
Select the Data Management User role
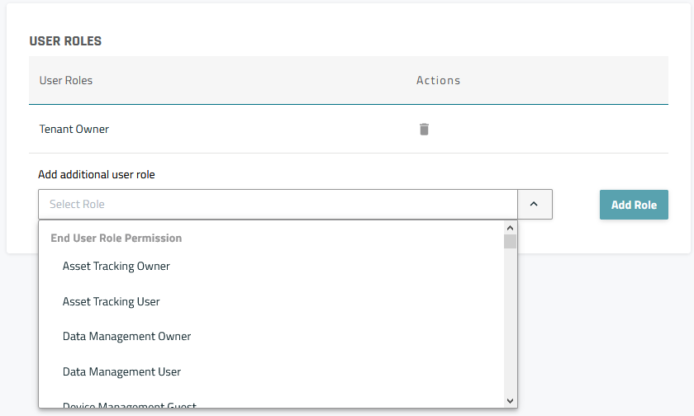pyautogui.click(x=121, y=371)
